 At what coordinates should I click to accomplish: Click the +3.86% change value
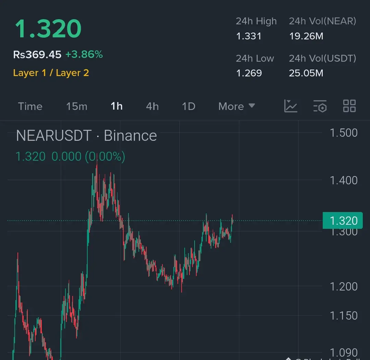84,54
